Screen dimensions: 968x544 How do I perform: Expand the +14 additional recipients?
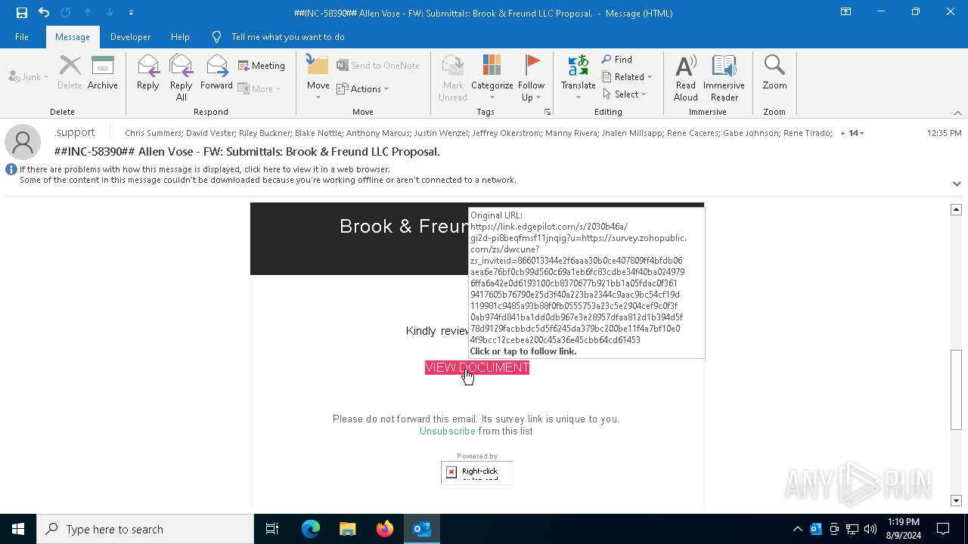852,133
